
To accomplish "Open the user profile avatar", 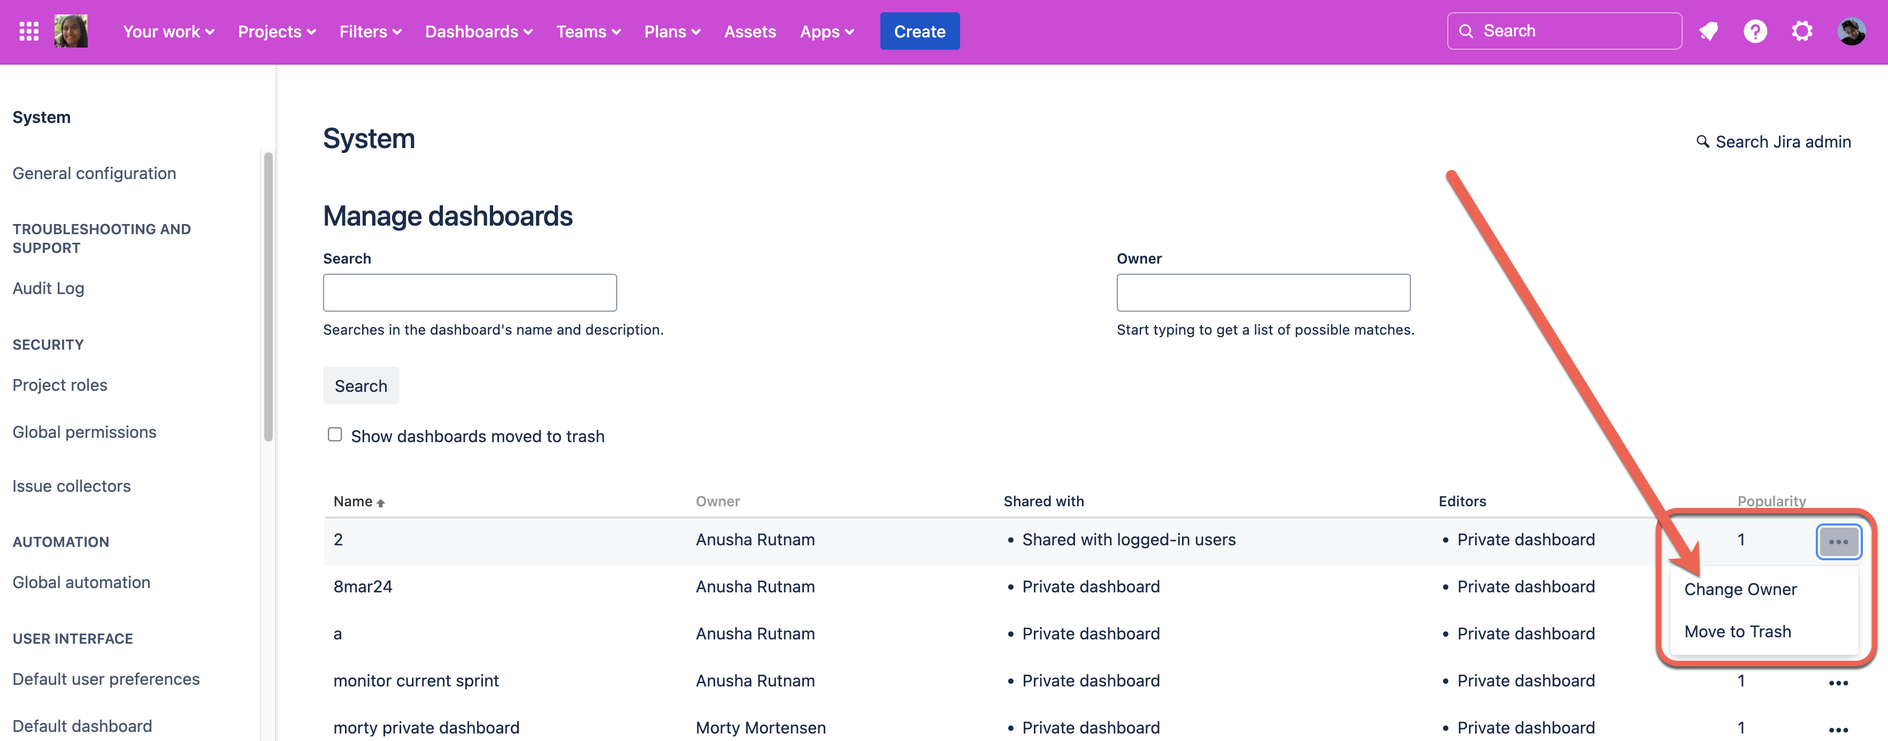I will pyautogui.click(x=1851, y=32).
